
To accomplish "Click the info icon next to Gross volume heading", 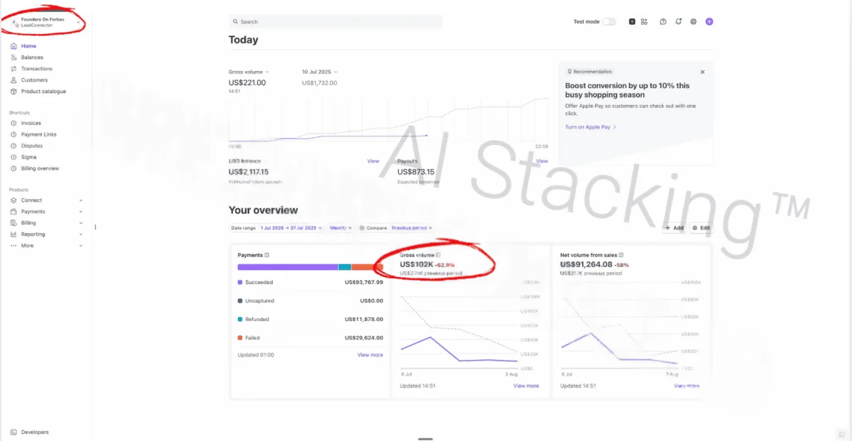I will coord(438,255).
